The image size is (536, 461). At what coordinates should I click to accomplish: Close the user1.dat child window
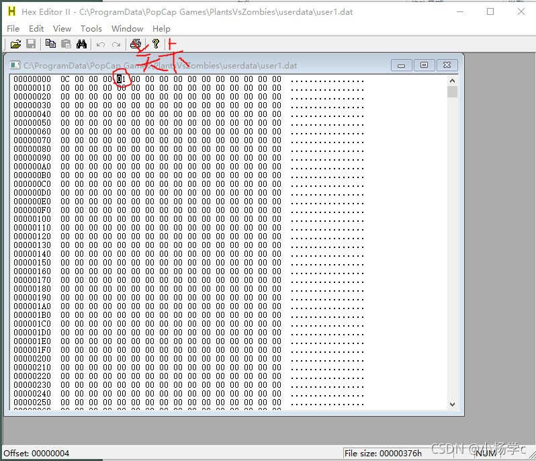[447, 65]
